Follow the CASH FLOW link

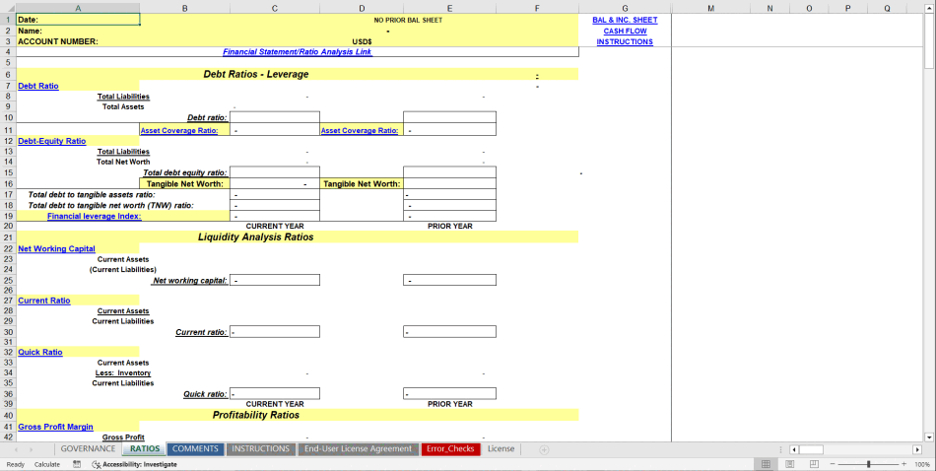(625, 31)
